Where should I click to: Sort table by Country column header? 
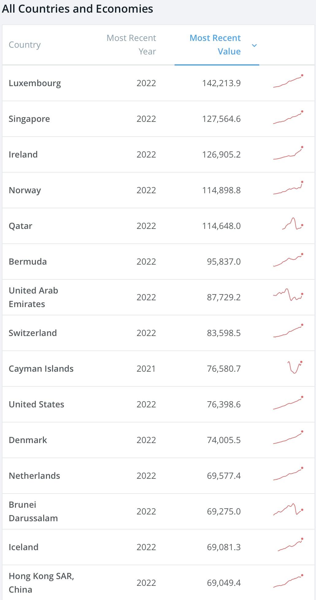tap(25, 45)
